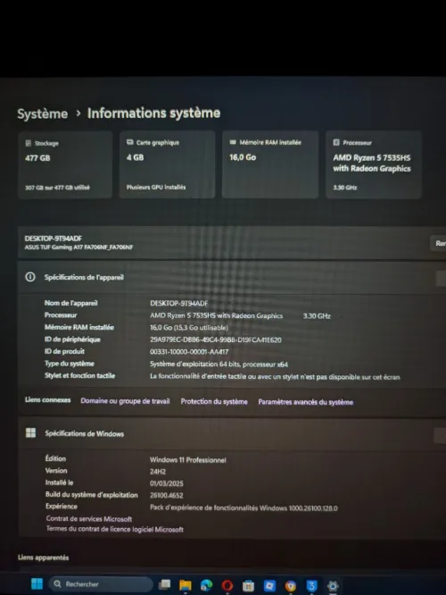Open the Stockage 477 GB card
The width and height of the screenshot is (446, 595).
65,164
